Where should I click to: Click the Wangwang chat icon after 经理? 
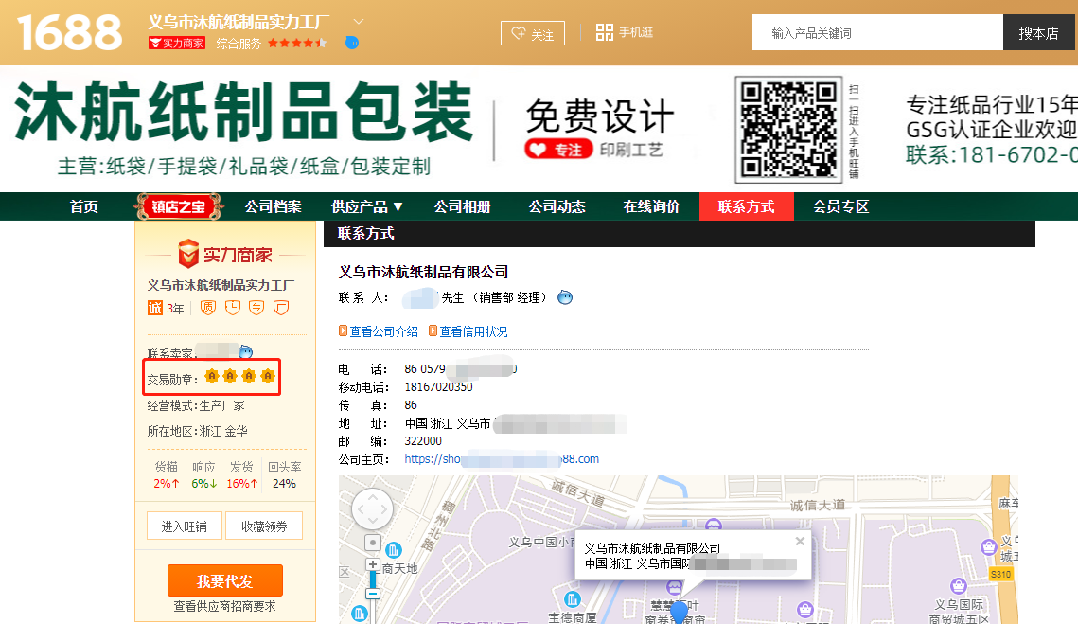pyautogui.click(x=564, y=297)
